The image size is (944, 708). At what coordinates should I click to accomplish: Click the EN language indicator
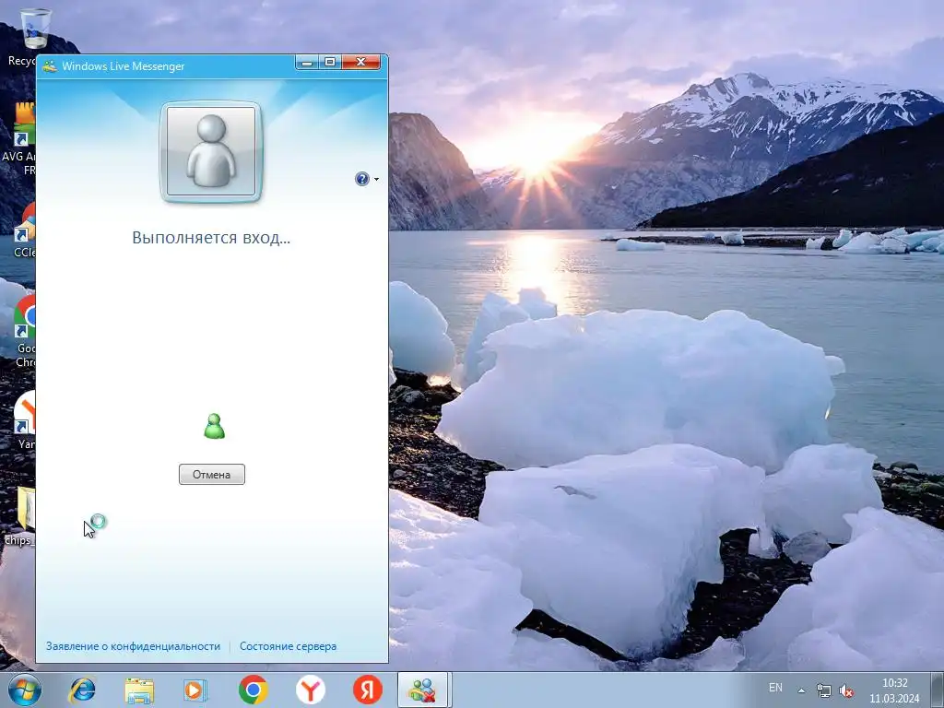tap(775, 688)
